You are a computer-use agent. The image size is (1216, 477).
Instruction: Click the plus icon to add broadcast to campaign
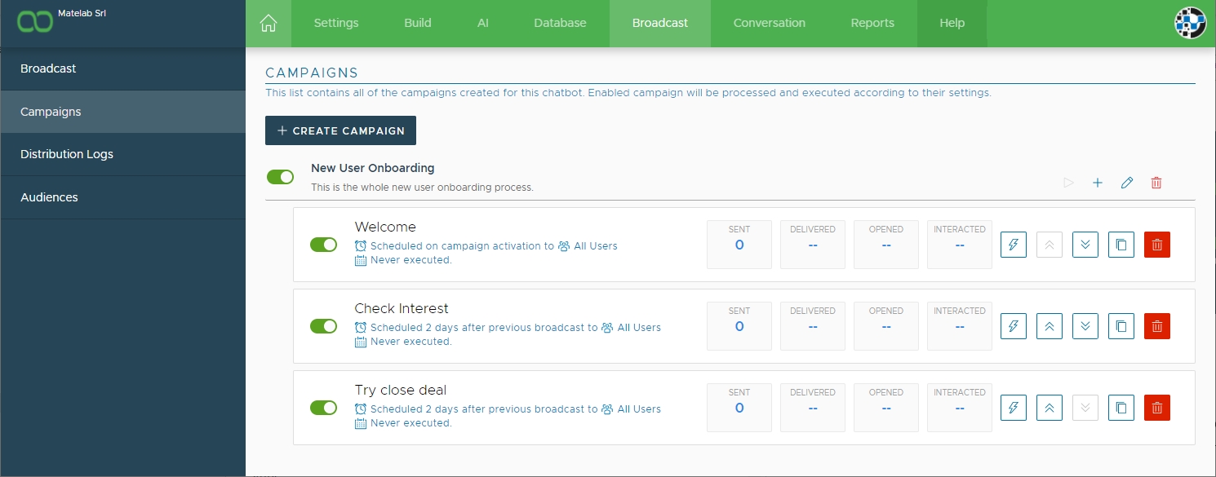[x=1098, y=183]
